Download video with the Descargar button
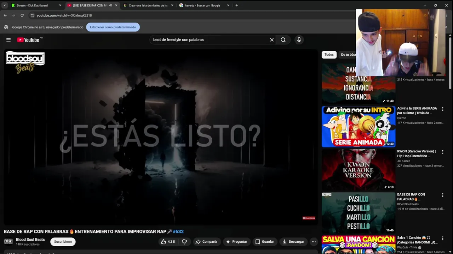 [x=292, y=242]
